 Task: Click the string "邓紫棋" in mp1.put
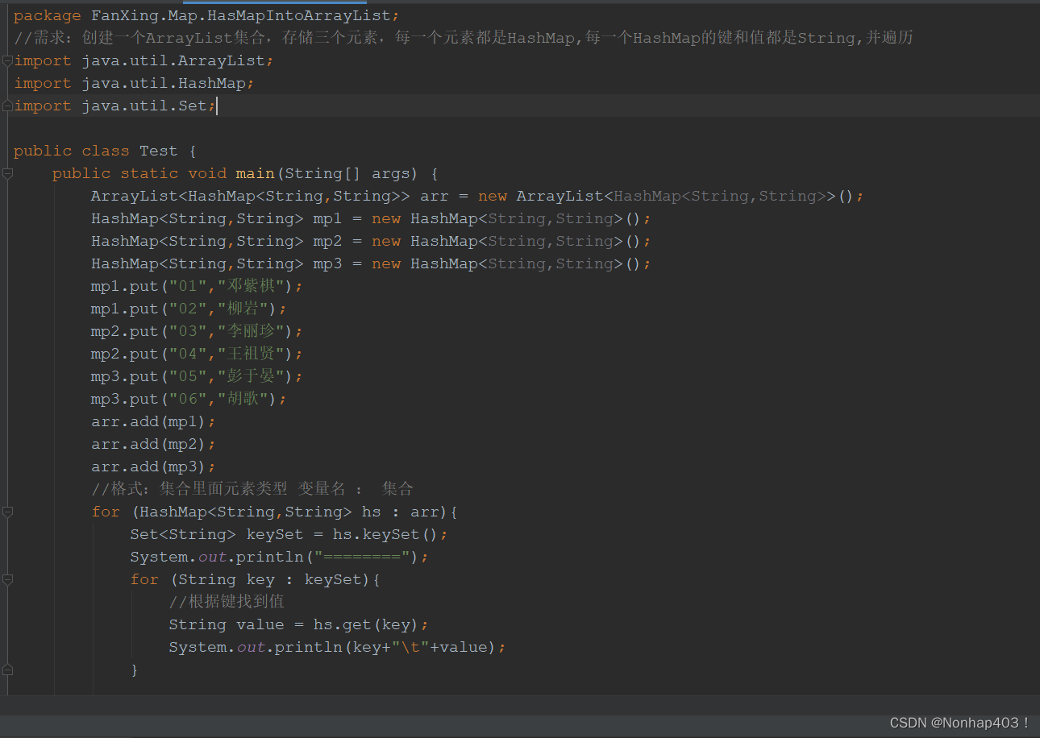[x=251, y=286]
